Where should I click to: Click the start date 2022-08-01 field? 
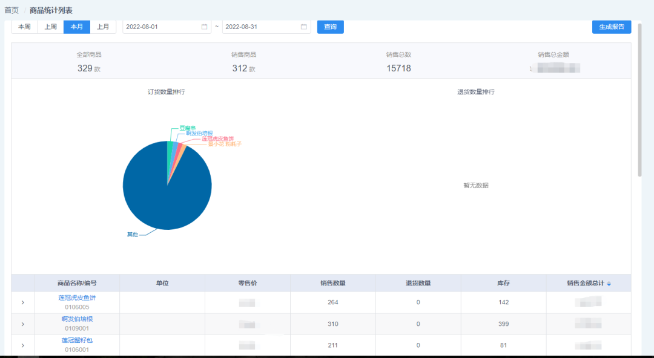(160, 27)
